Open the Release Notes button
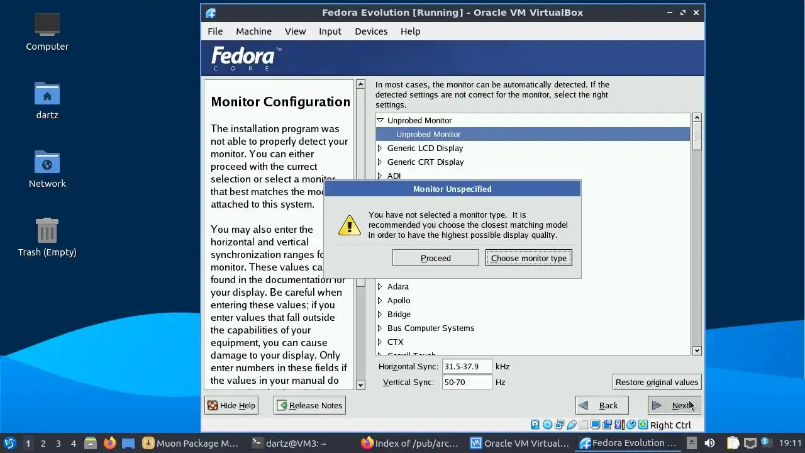 pos(309,405)
